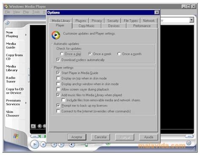Expand the Premium Services arrow
This screenshot has width=200, height=155.
[26, 103]
